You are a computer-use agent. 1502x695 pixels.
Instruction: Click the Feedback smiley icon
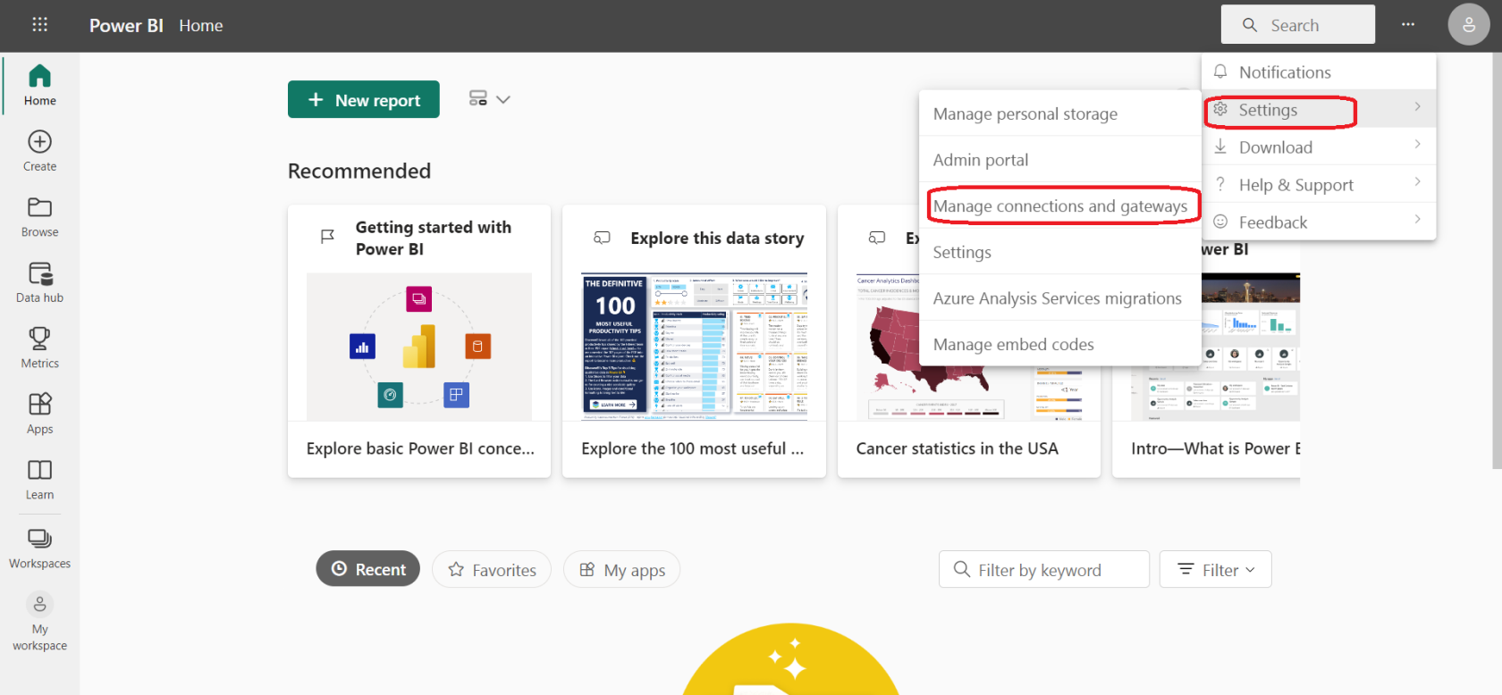coord(1220,222)
